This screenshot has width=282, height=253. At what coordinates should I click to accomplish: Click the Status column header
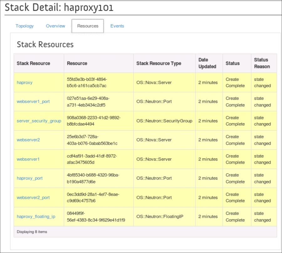pyautogui.click(x=232, y=63)
